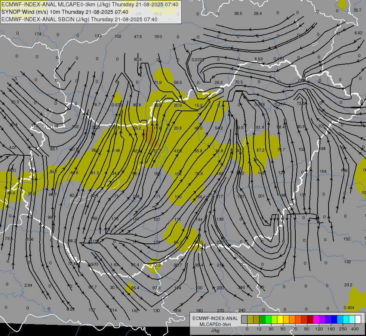Click the map value 19.0
Screen dimensions: 366x336
point(158,37)
